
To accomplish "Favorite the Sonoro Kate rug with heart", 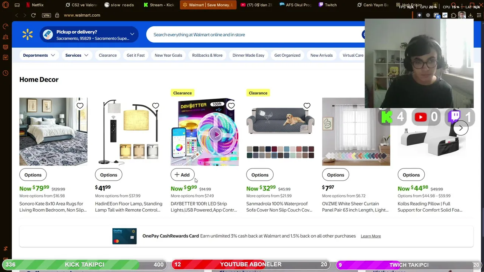I will 80,106.
